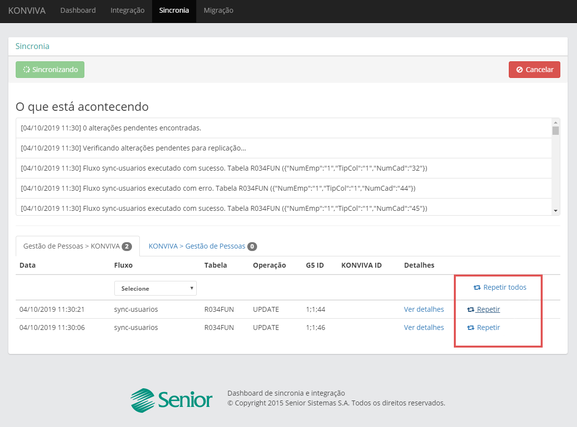Click the Sincronizando button
This screenshot has height=427, width=577.
point(50,70)
